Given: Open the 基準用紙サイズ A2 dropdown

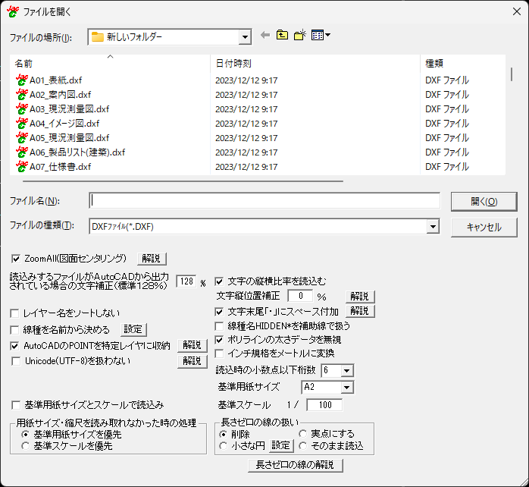Looking at the screenshot, I should (x=347, y=388).
